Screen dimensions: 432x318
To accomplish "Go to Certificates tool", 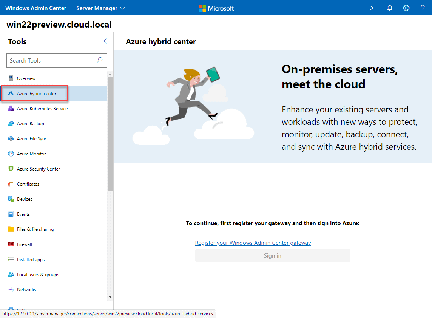I will click(54, 184).
